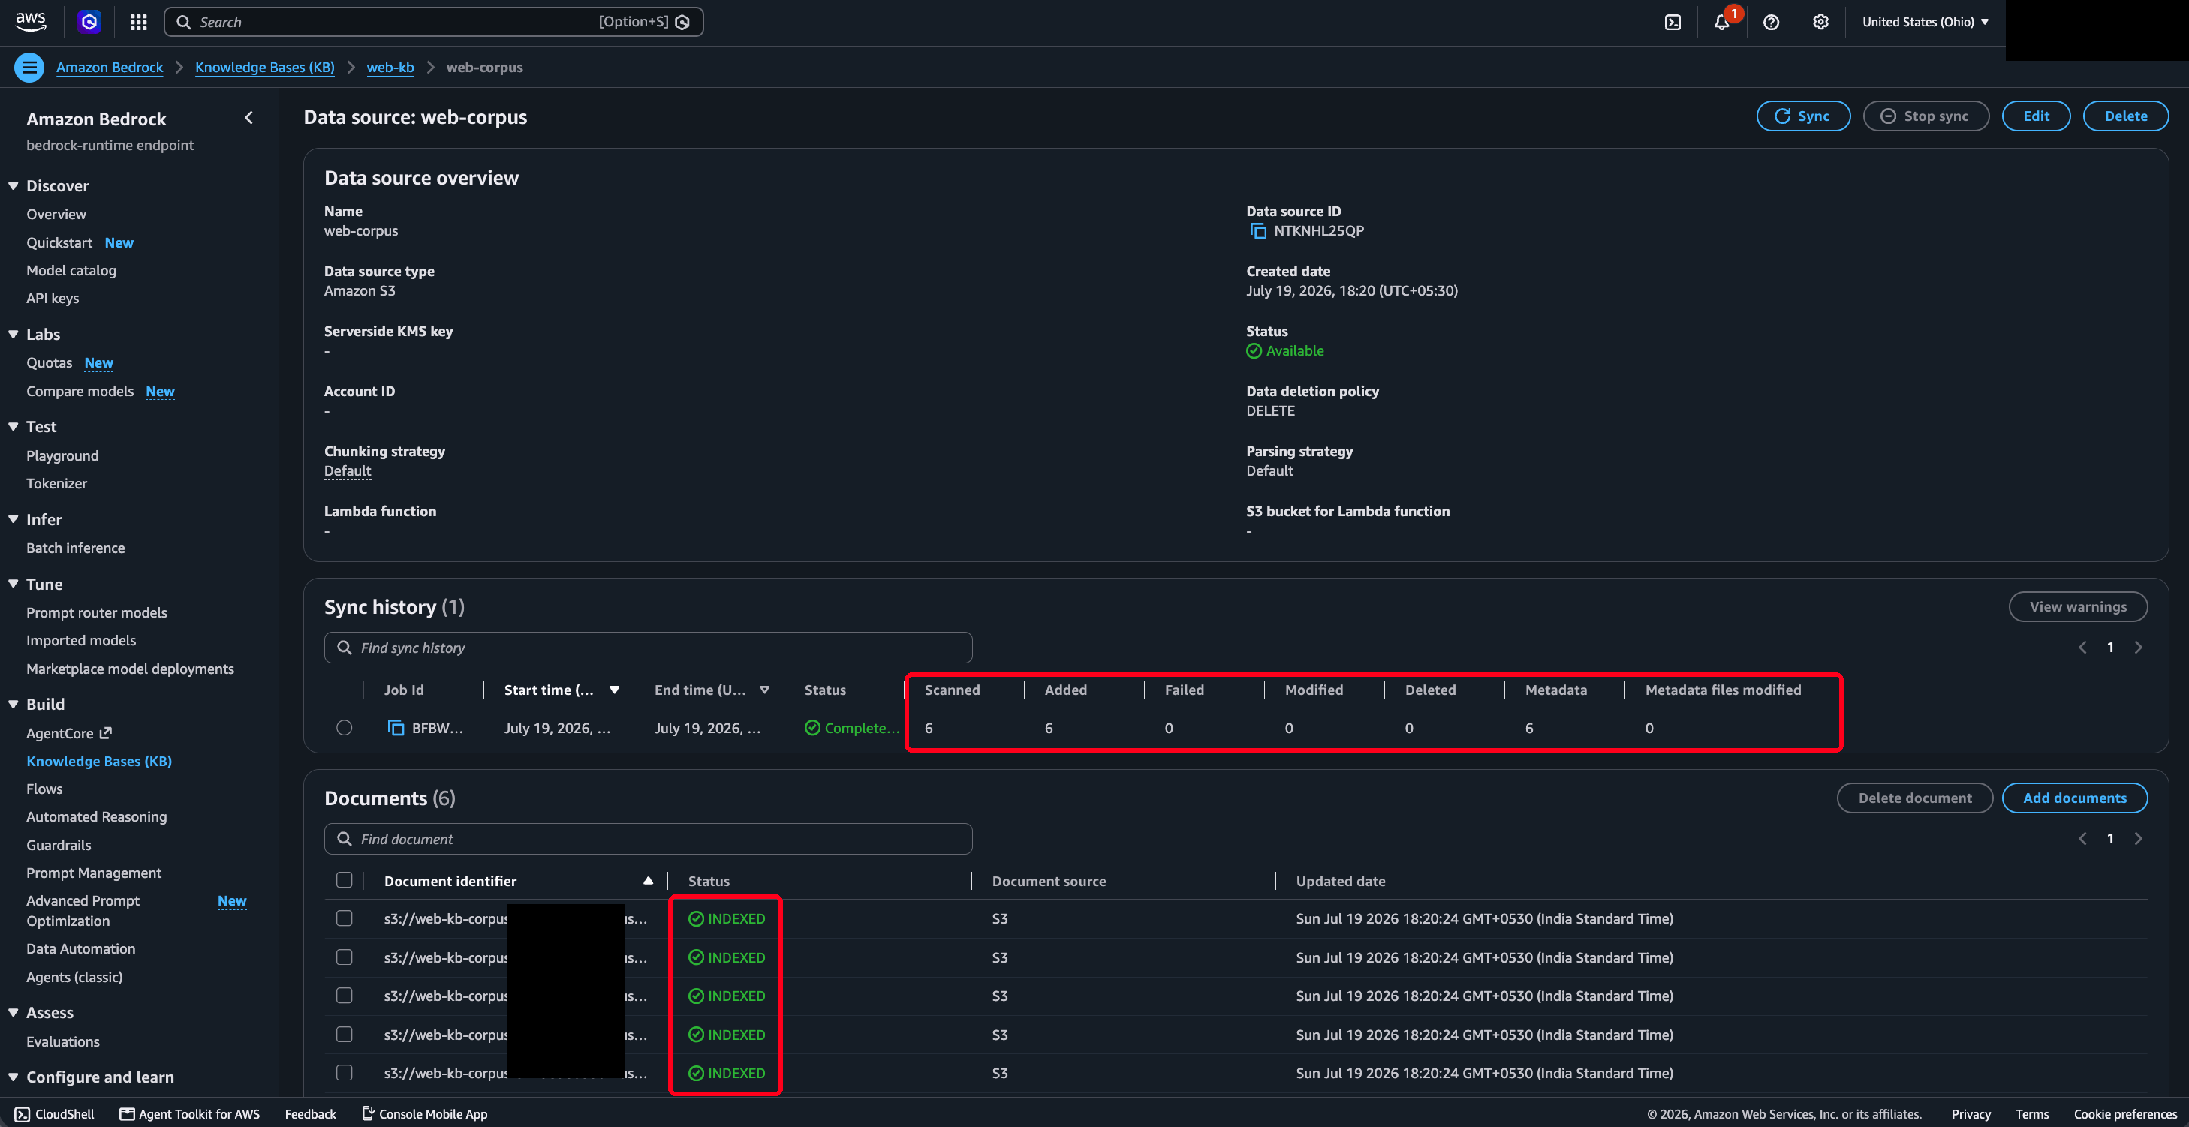Open Cookie preferences in footer
2189x1127 pixels.
2125,1114
